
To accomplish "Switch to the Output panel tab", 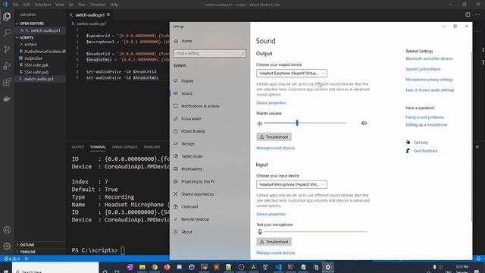I will pos(78,146).
